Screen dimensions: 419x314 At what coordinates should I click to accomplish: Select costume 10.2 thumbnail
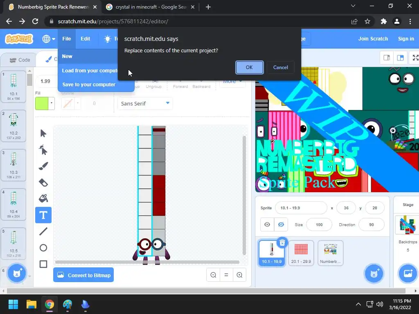(x=14, y=126)
